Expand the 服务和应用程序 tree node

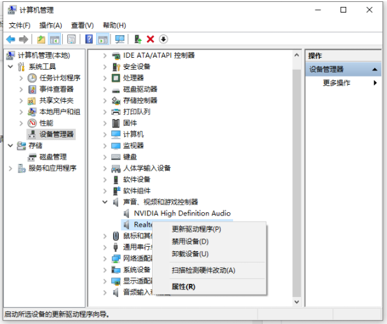point(11,168)
